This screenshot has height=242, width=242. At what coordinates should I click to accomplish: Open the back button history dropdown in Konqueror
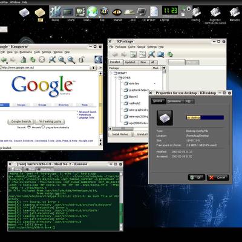[x=7, y=63]
